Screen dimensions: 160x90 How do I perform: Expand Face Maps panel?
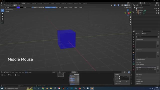pos(139,75)
